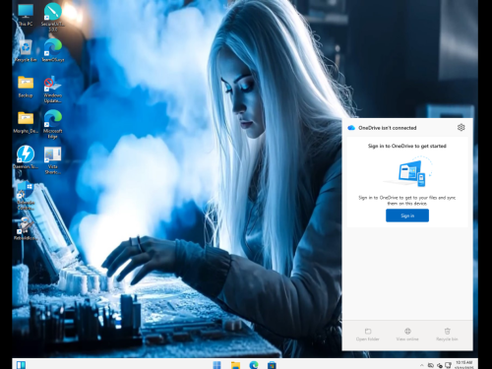
Task: Expand hidden system tray icons chevron
Action: click(x=421, y=365)
